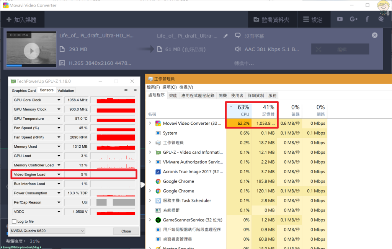The image size is (392, 249).
Task: Open the GPU-Z hamburger menu icon
Action: coord(135,90)
